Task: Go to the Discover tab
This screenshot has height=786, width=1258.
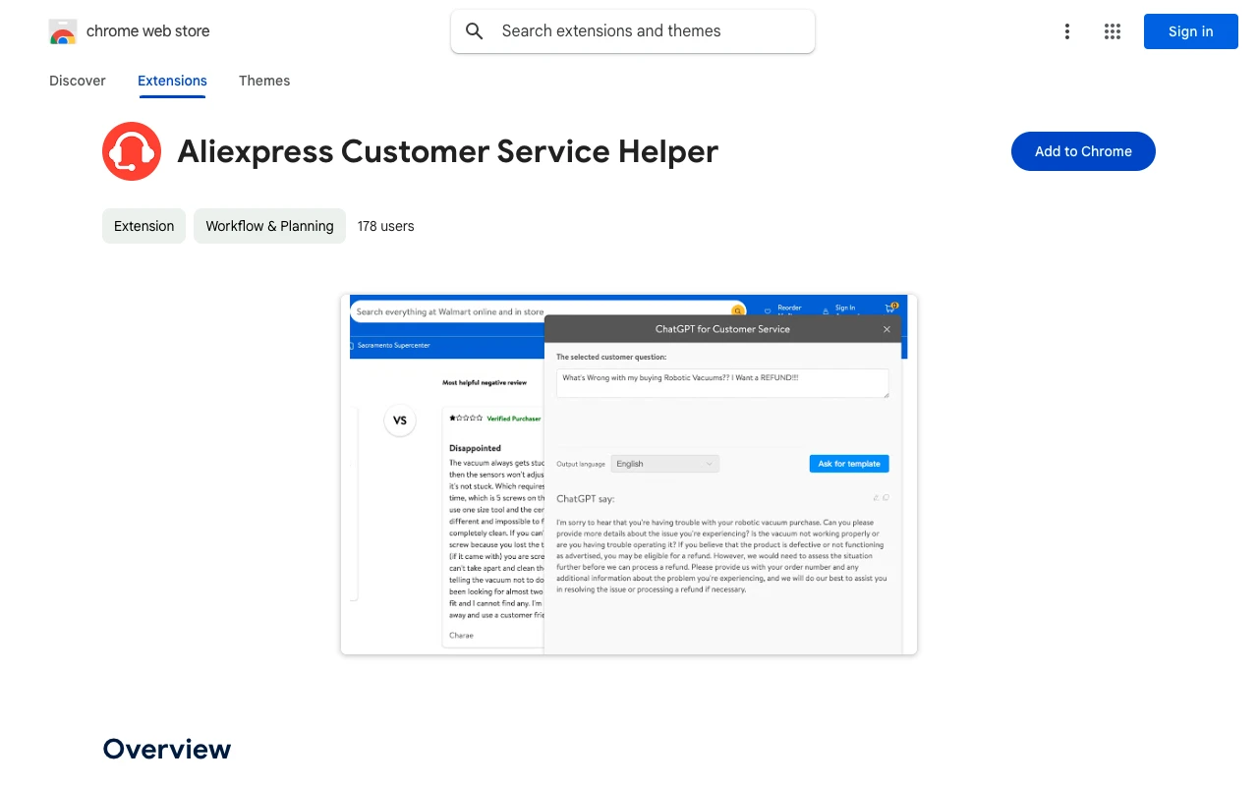Action: click(x=78, y=81)
